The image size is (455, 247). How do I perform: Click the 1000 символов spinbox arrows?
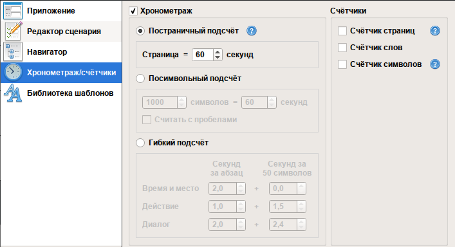click(x=181, y=102)
